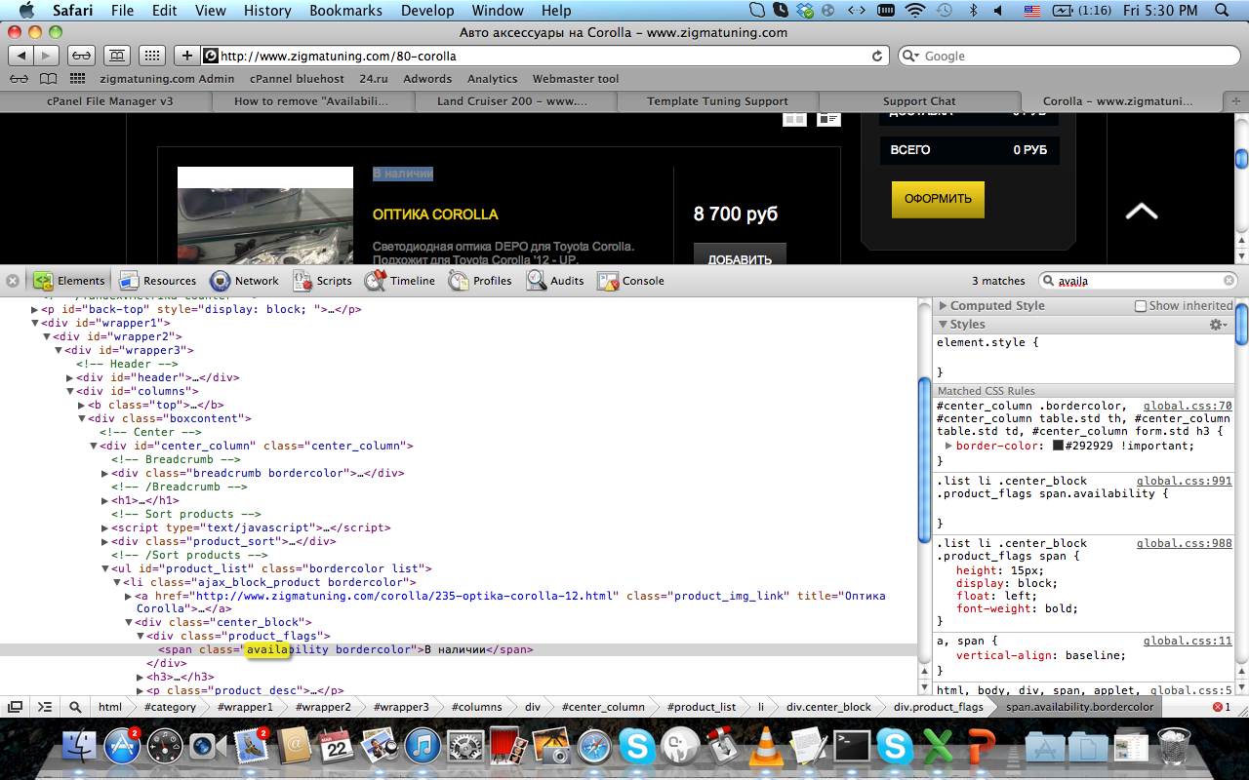Click the inspector search field
The width and height of the screenshot is (1249, 780).
coord(1137,281)
